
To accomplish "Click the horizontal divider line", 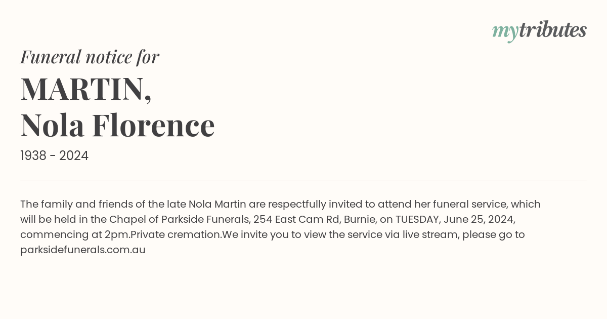I will click(x=303, y=180).
